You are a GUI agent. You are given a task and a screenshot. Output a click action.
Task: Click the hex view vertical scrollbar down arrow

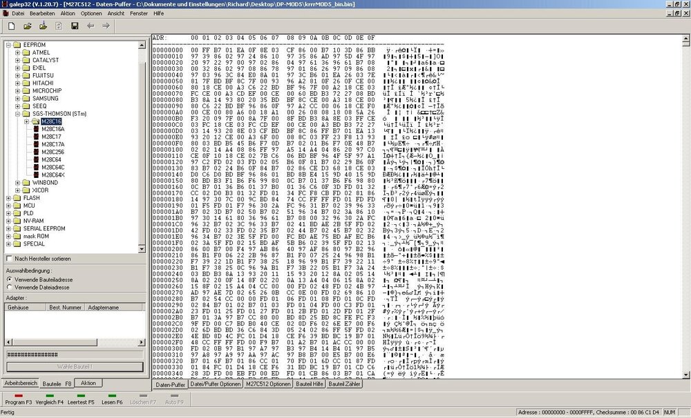tap(685, 375)
